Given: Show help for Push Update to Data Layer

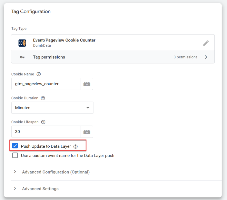Looking at the screenshot, I should (x=75, y=147).
